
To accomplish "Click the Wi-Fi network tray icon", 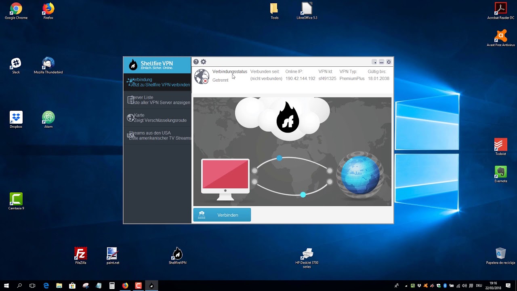I will point(458,286).
